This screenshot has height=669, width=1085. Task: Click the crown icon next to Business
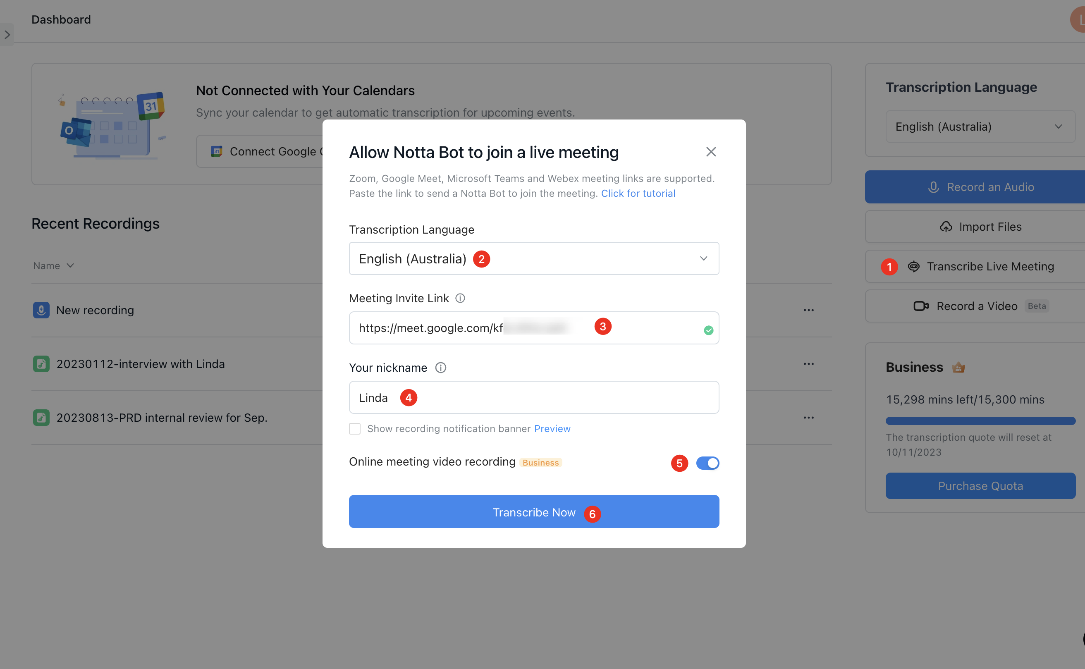coord(959,367)
